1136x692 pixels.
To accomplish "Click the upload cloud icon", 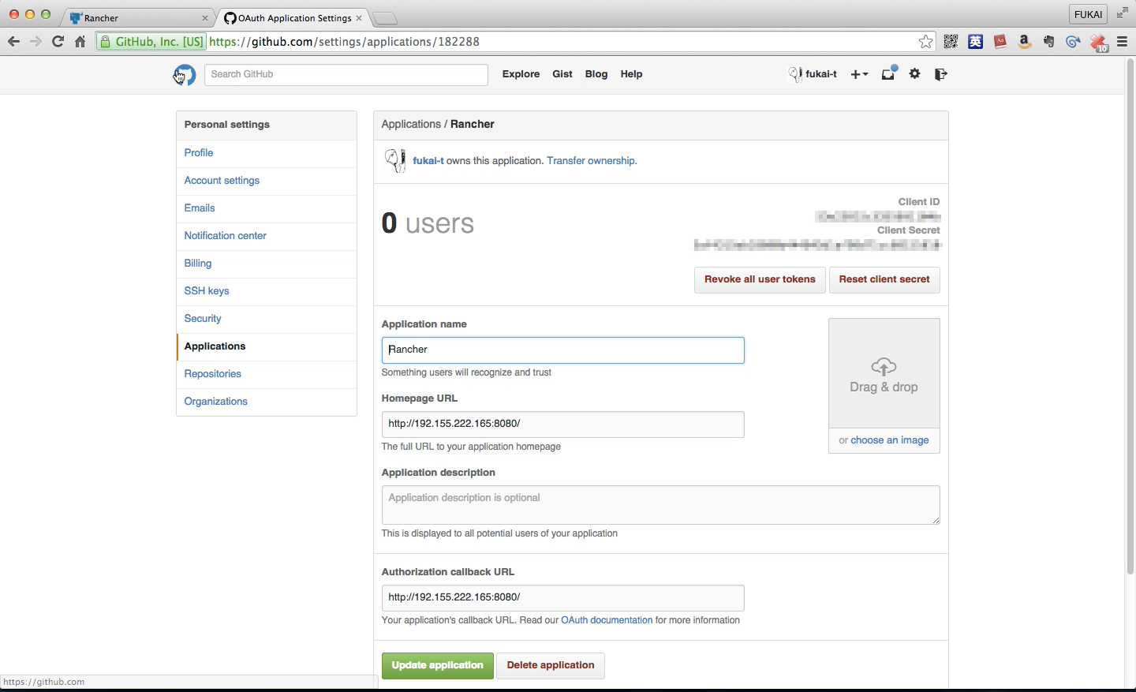I will 884,367.
